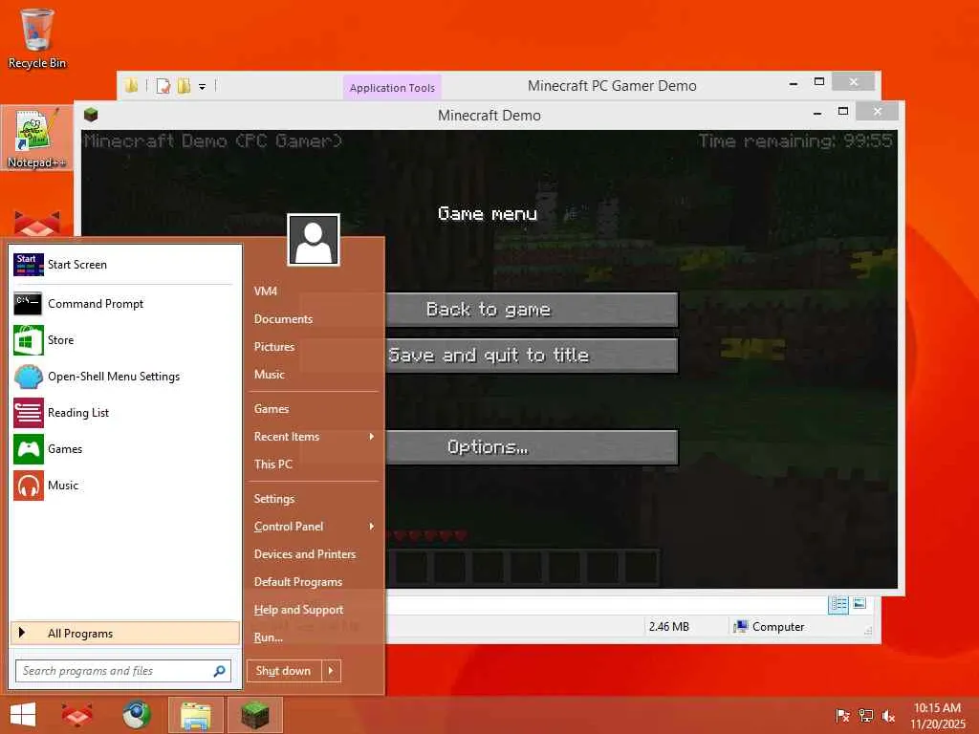Click Computer in Explorer status bar
The width and height of the screenshot is (979, 734).
[x=769, y=627]
